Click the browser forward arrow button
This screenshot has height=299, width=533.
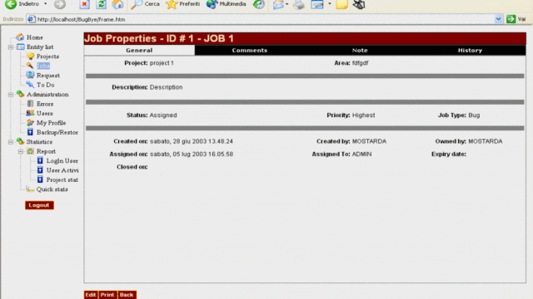coord(60,4)
